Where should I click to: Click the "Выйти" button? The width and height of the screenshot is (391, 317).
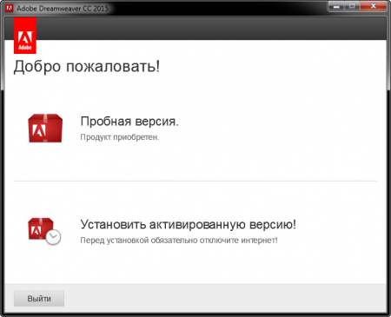tap(39, 299)
